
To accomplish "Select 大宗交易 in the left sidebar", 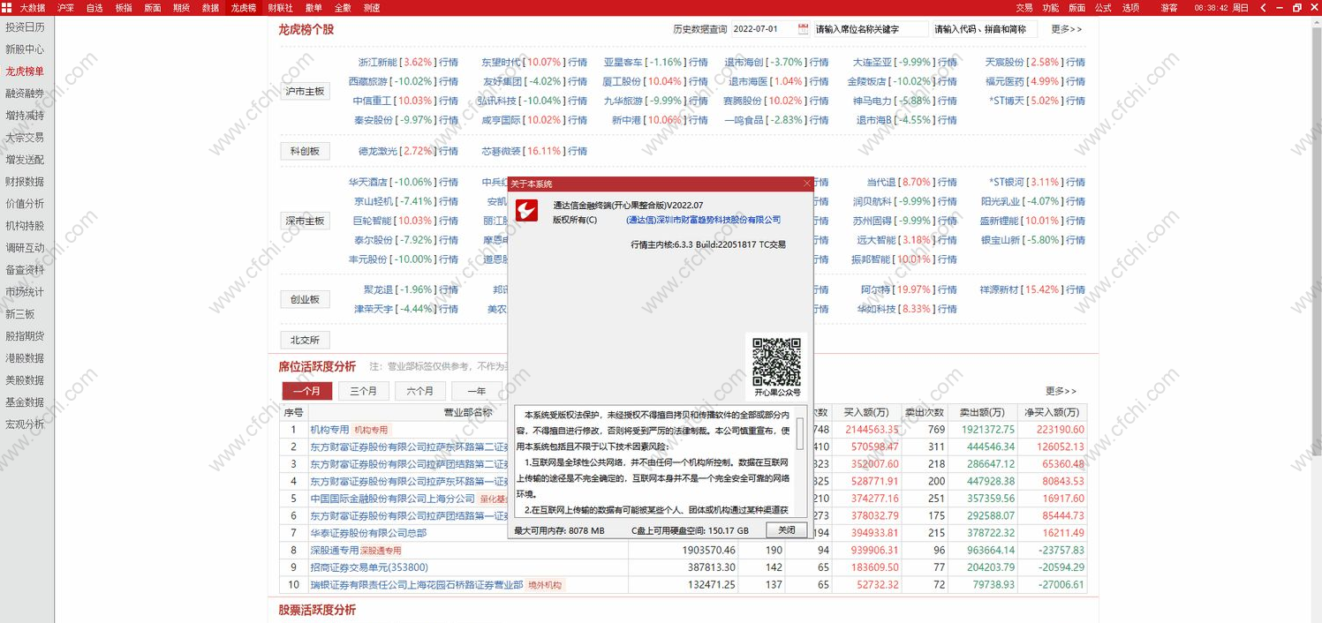I will pos(25,138).
